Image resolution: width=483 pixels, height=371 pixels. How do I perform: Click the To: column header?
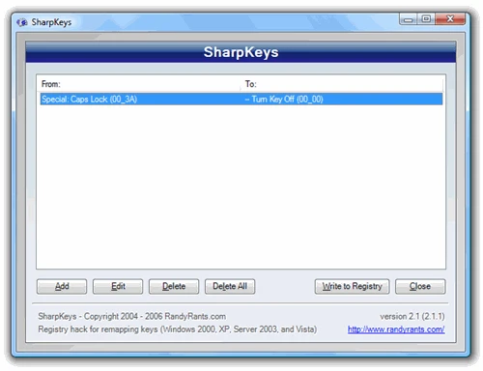coord(342,84)
